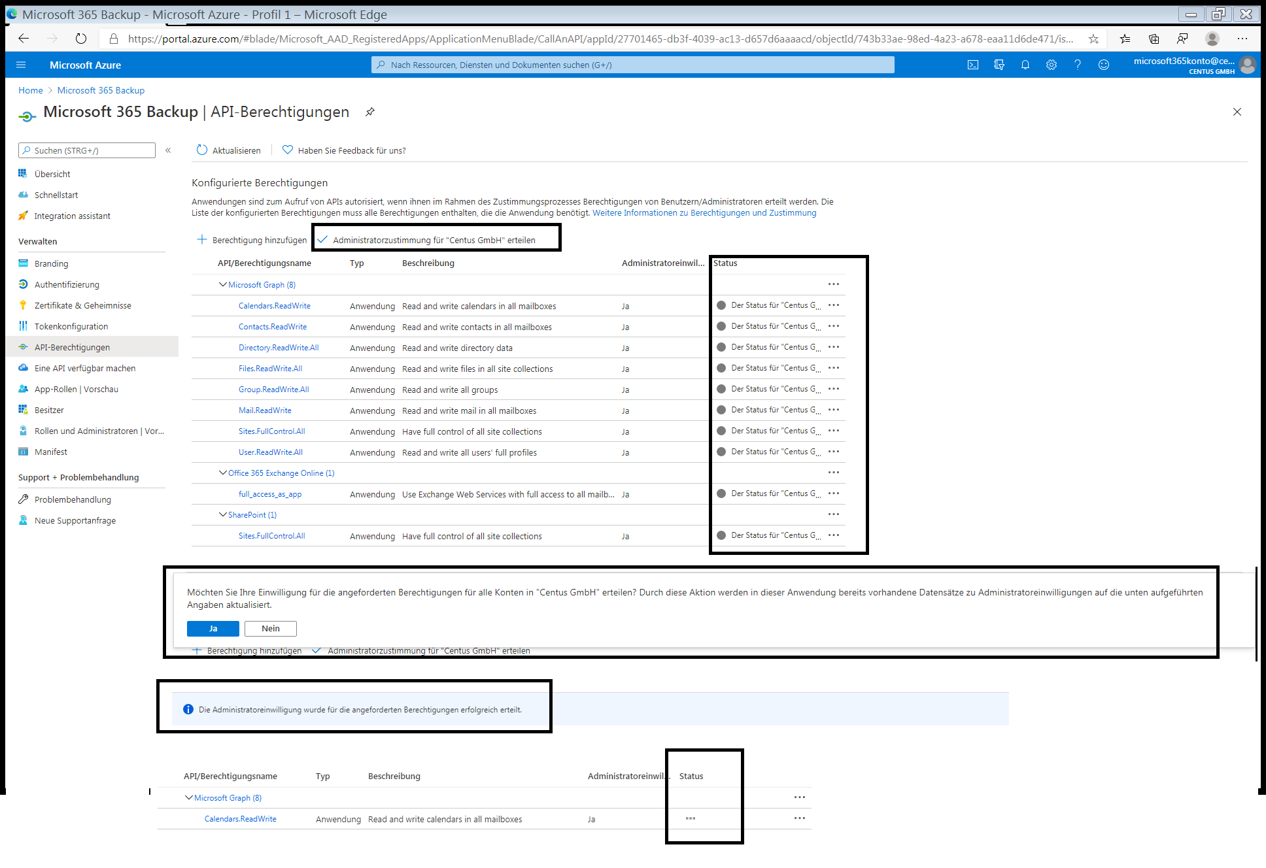Open Azure Cloud Shell icon
The height and width of the screenshot is (868, 1266).
[973, 65]
